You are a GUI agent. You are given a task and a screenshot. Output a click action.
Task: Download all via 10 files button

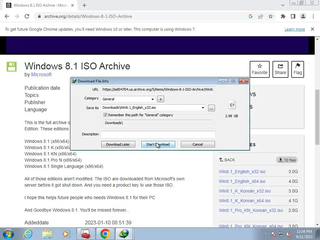tap(287, 160)
